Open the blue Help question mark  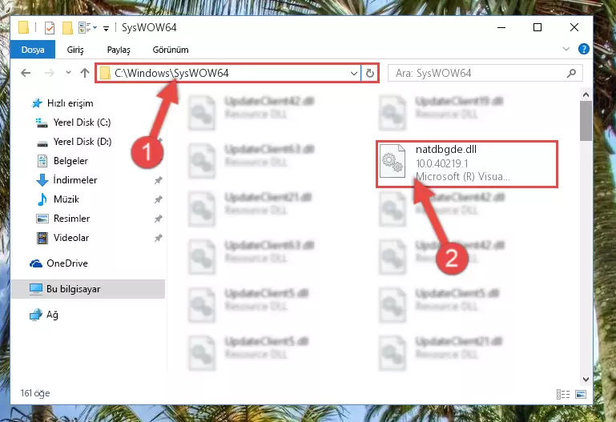584,49
